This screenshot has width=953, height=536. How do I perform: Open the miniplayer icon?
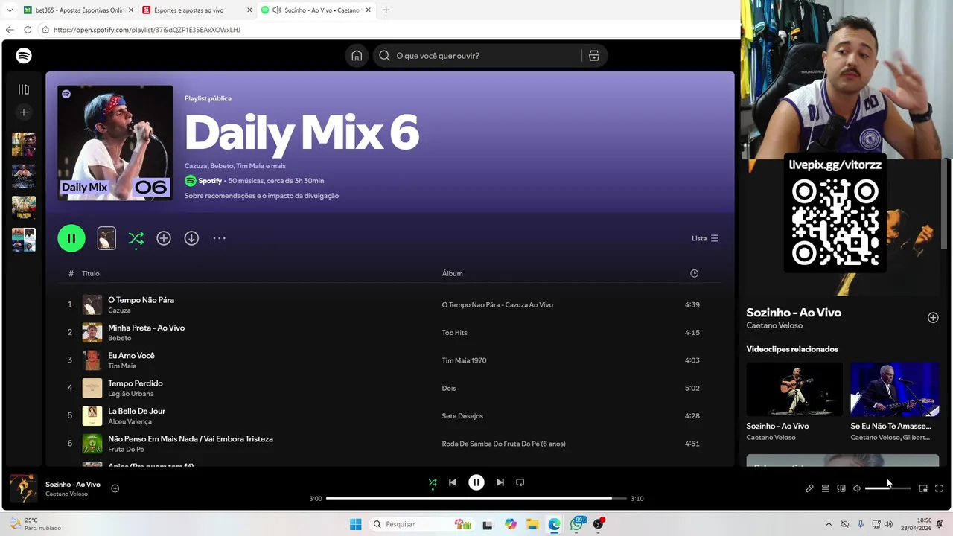pos(923,488)
